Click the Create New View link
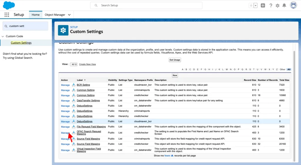This screenshot has height=165, width=301. coord(87,64)
